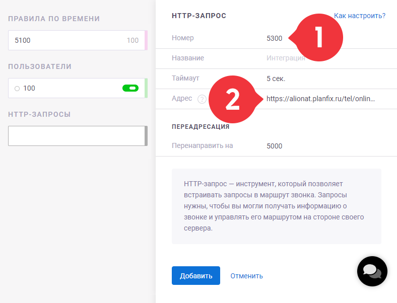
Task: Click the gray strip on HTTP-запросы entry
Action: click(x=146, y=136)
